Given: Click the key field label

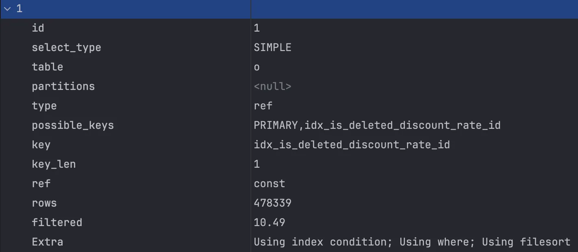Looking at the screenshot, I should tap(41, 145).
